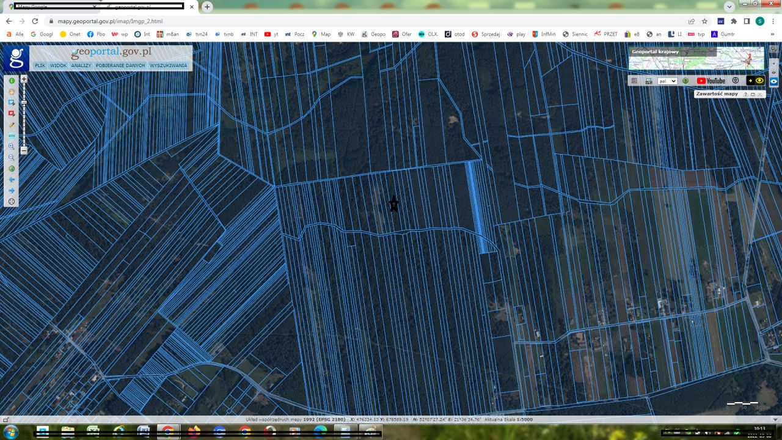
Task: Zoom in with the plus button
Action: pos(24,79)
